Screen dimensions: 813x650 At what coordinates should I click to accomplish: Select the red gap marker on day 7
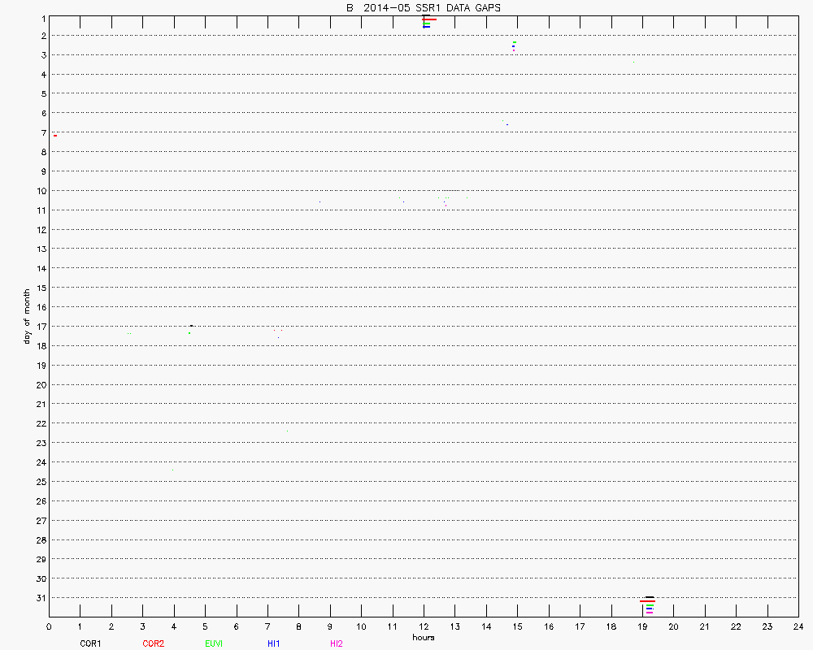[54, 135]
